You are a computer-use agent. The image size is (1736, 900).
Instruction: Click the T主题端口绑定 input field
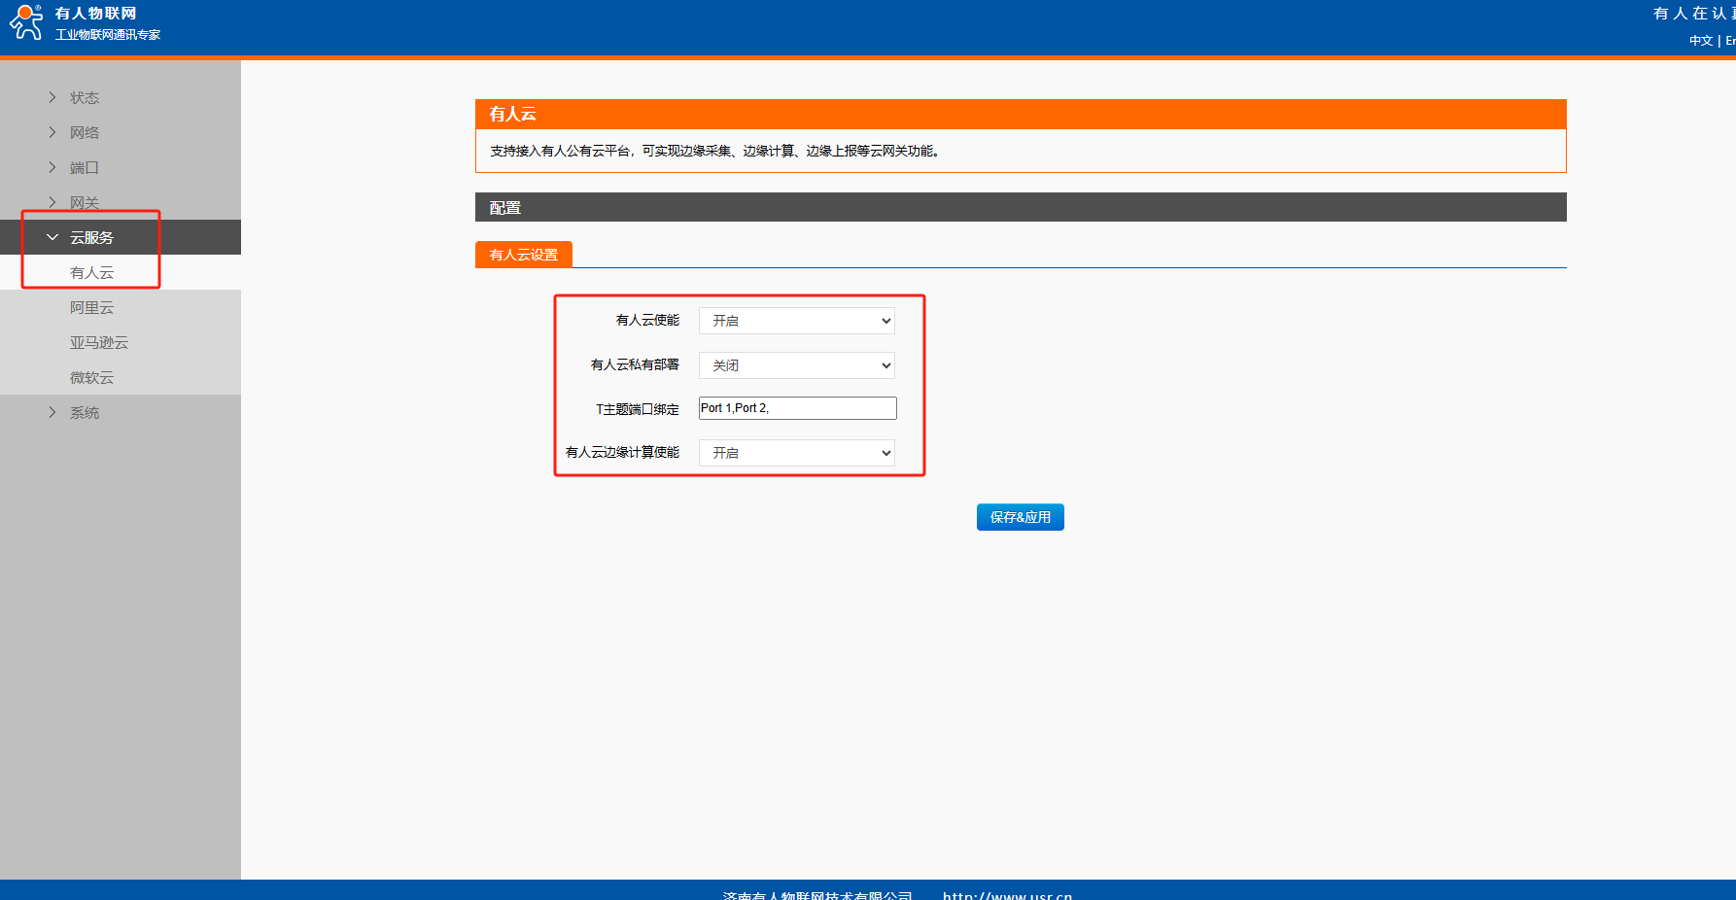point(797,408)
